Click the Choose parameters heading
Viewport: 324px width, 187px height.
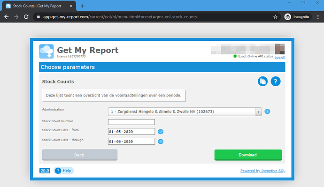[x=68, y=67]
